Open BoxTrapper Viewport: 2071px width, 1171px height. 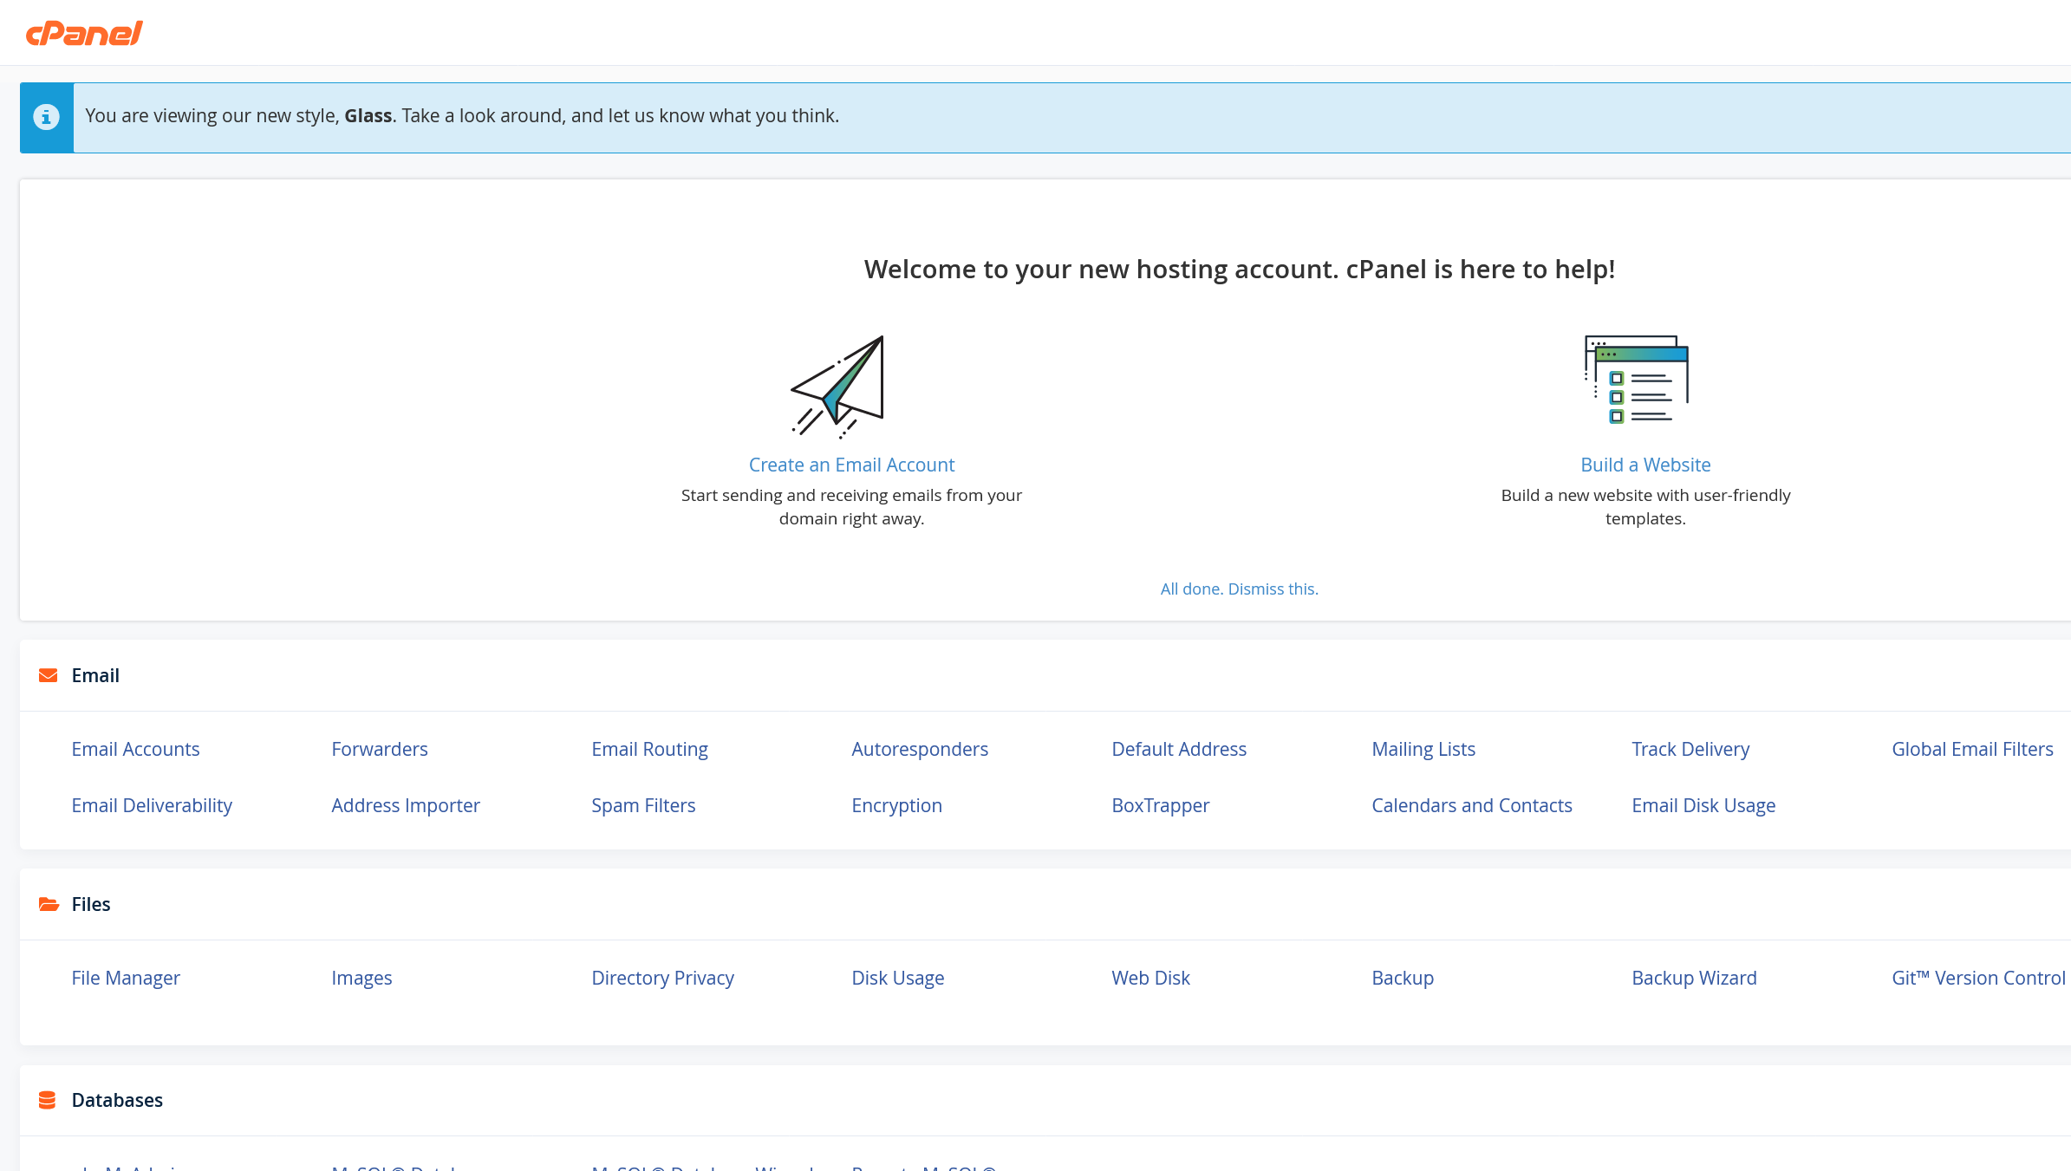pos(1160,805)
